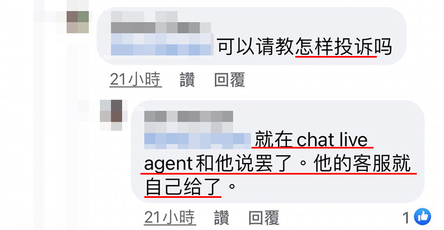Click the blue tagged name in first comment
444x230 pixels.
(x=162, y=44)
